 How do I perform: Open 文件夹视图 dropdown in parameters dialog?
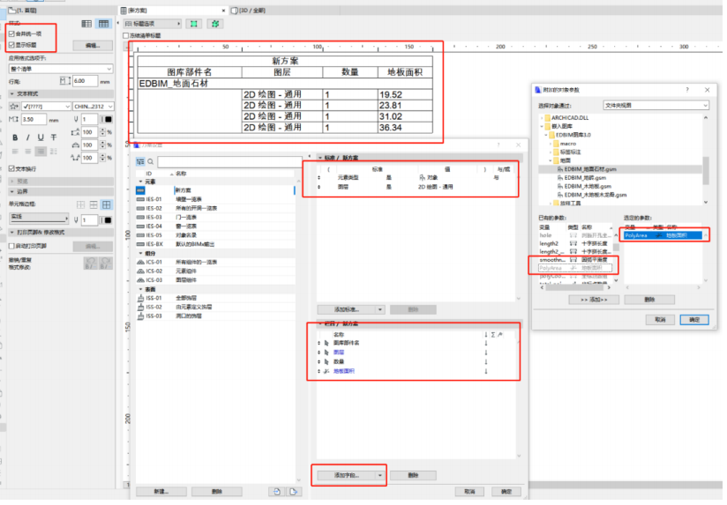tap(656, 106)
